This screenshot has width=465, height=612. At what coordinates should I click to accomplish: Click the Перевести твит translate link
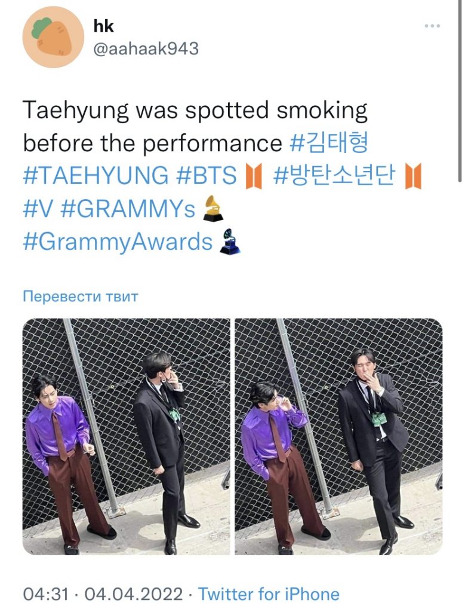click(81, 296)
